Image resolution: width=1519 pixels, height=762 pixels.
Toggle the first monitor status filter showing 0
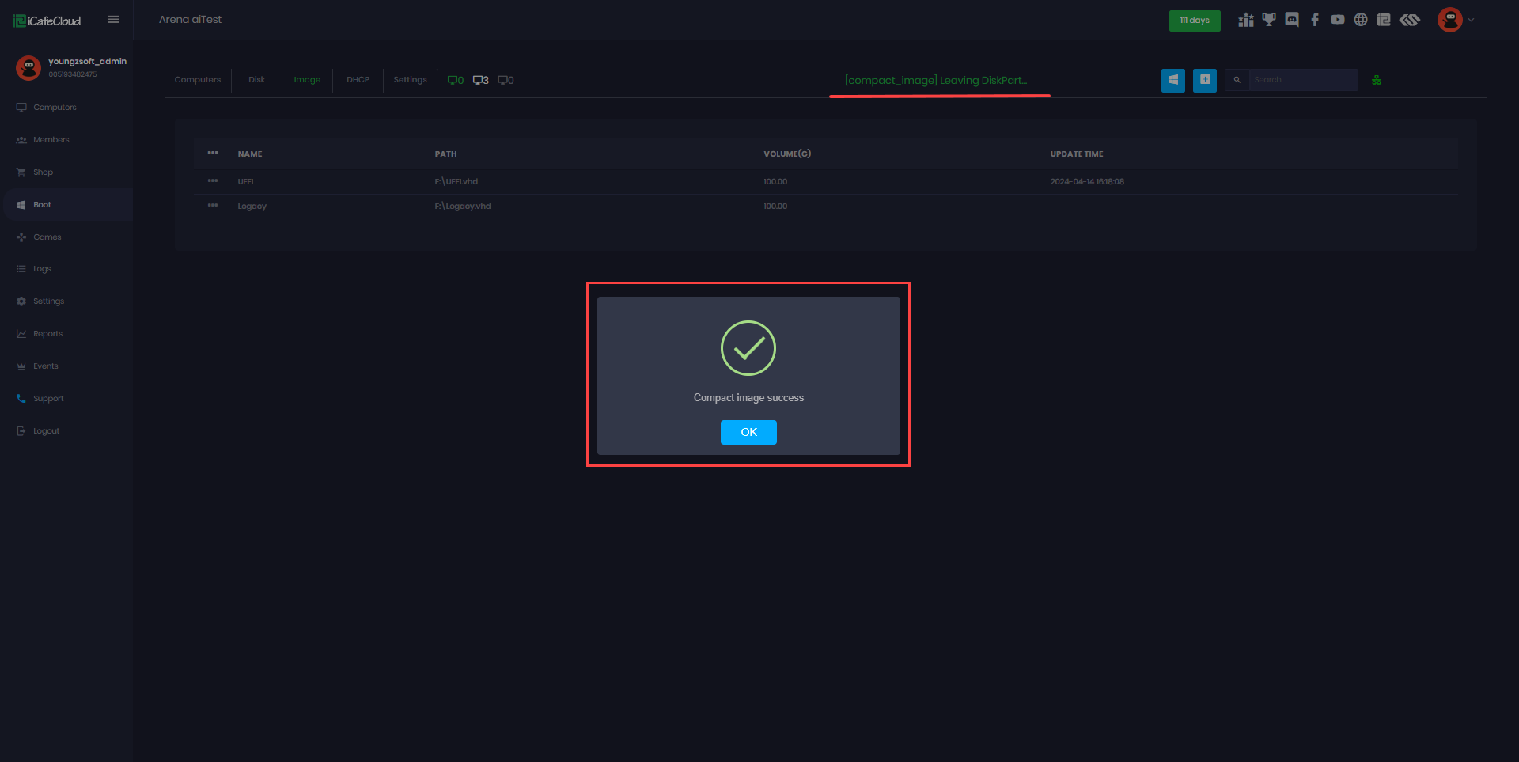456,79
